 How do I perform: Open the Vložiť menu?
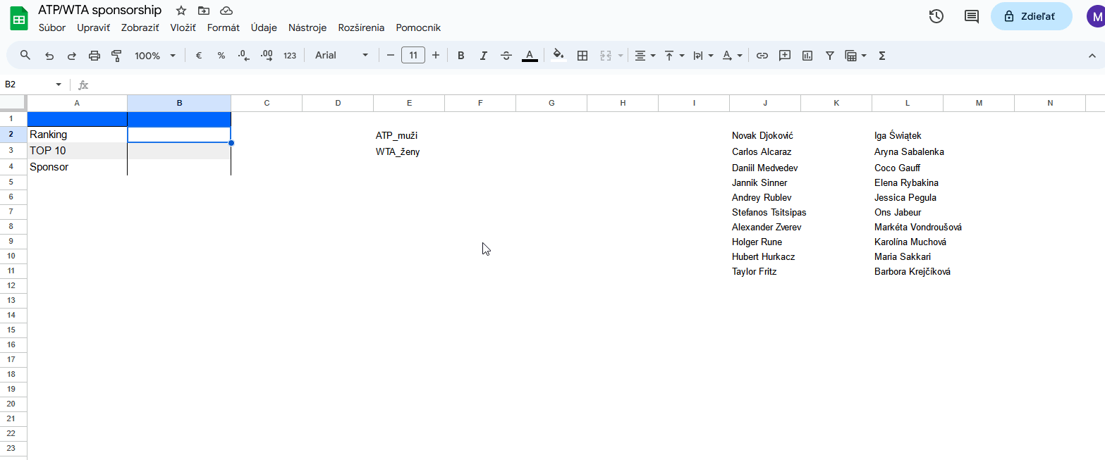point(183,28)
